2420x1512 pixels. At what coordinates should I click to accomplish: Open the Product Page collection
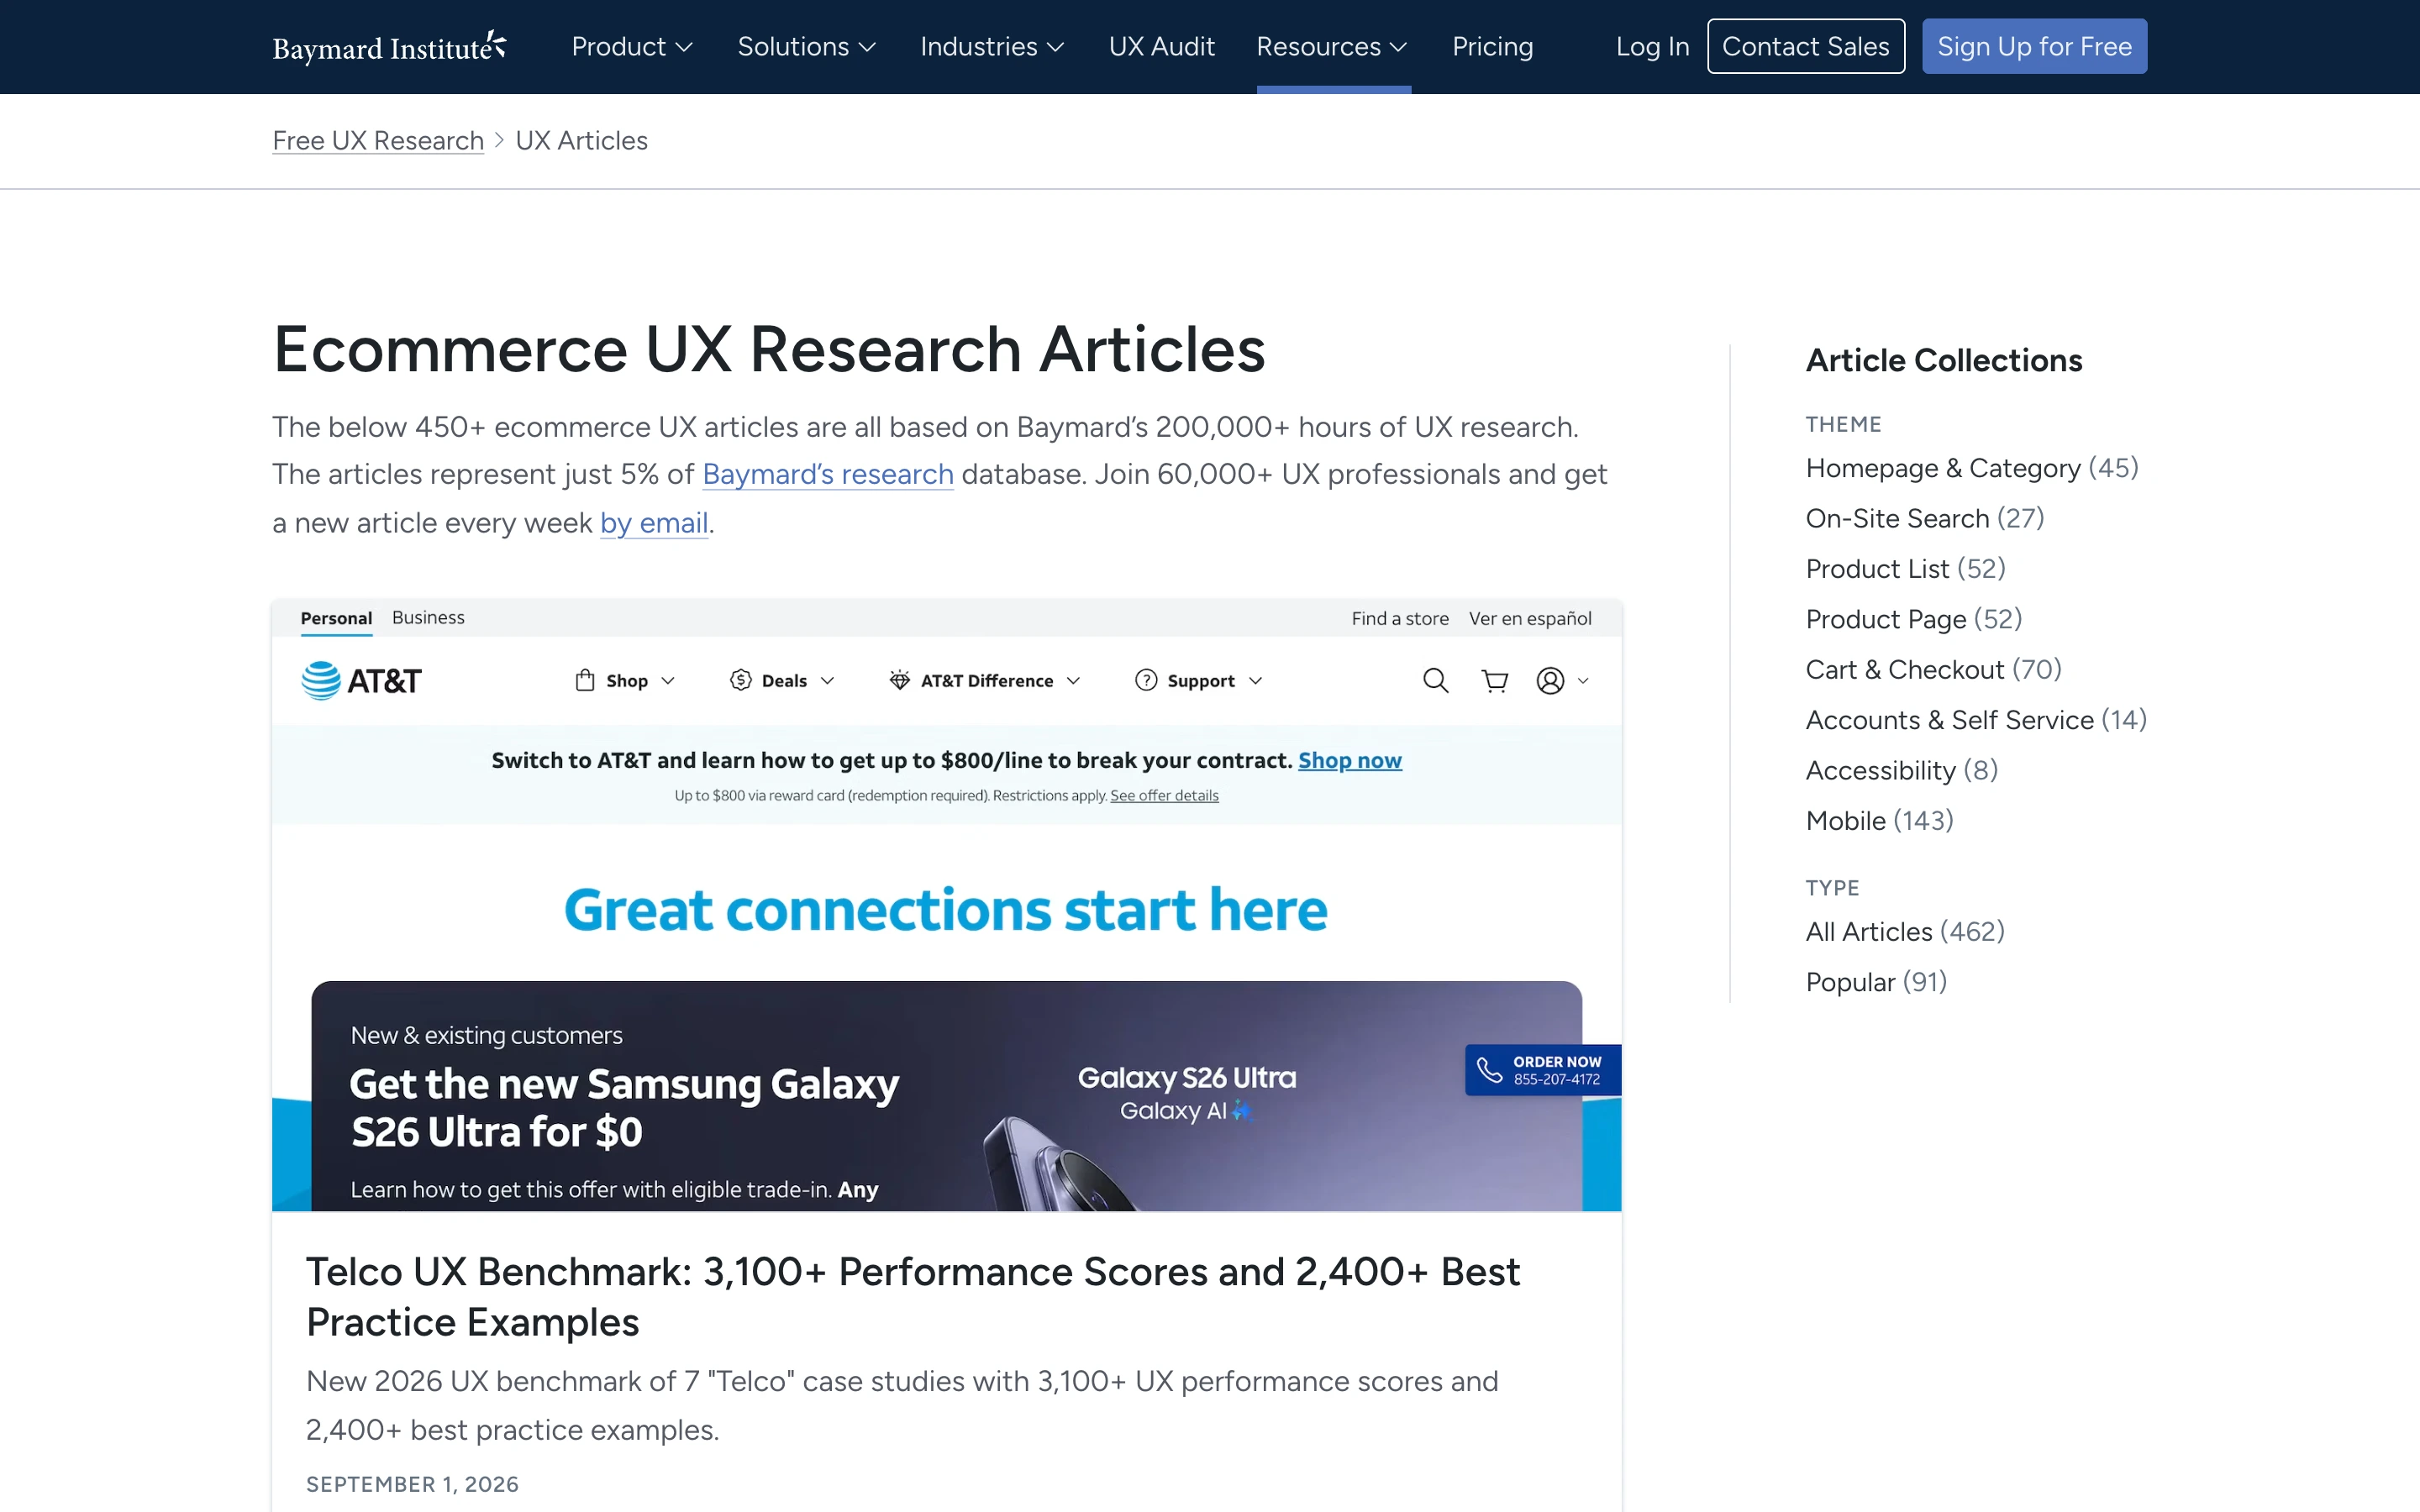click(1913, 619)
